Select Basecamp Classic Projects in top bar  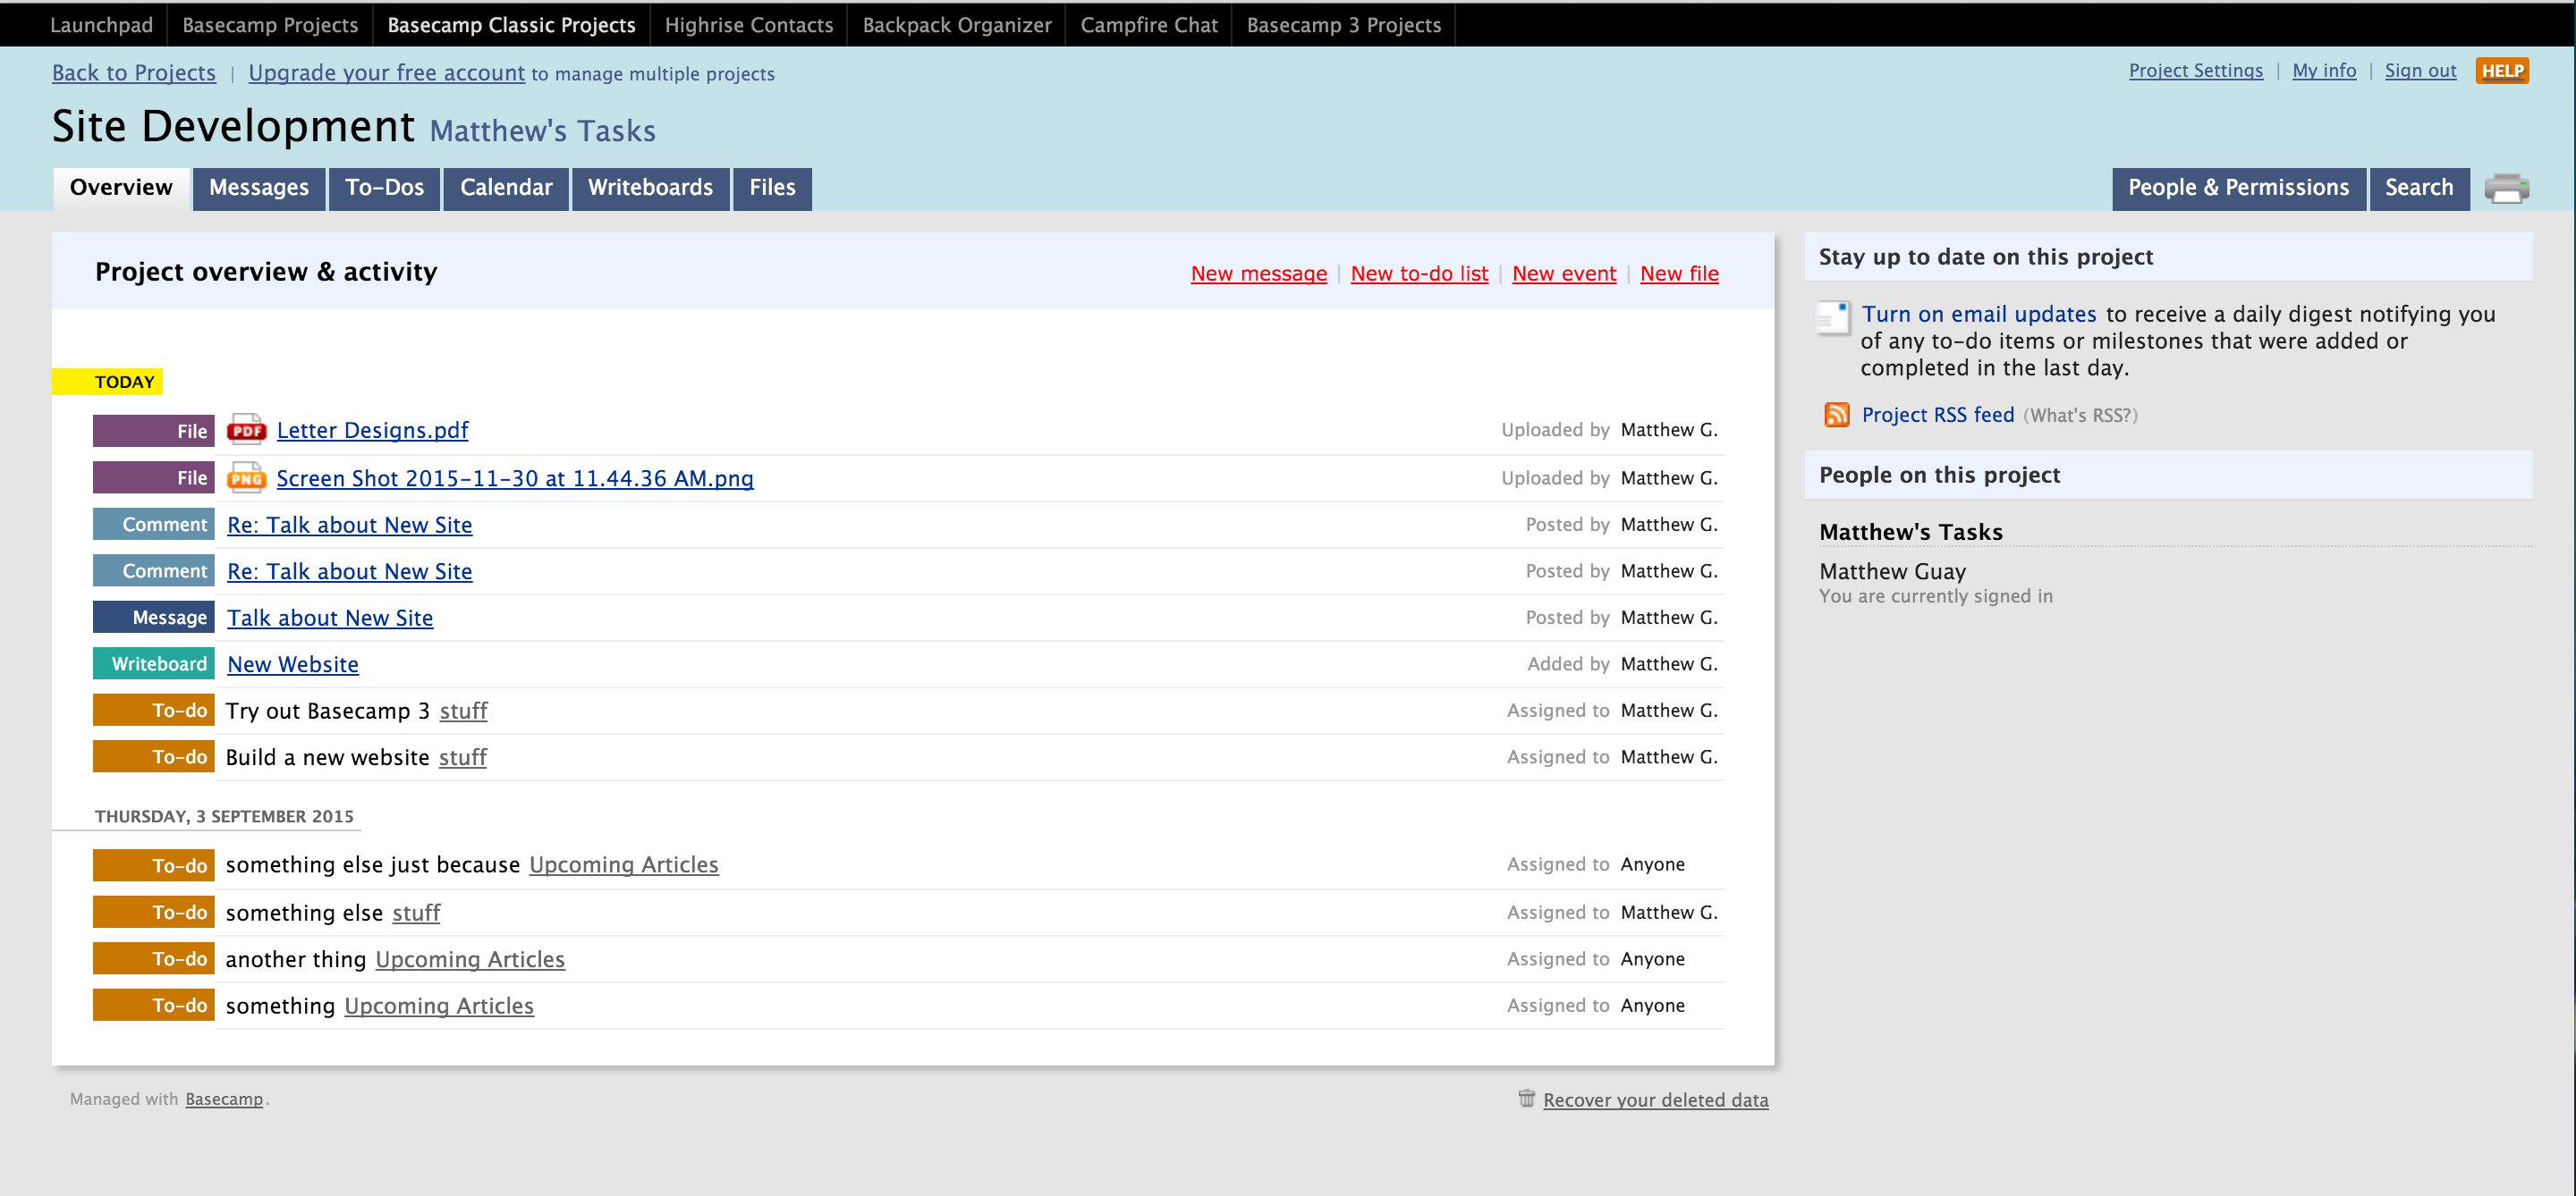[x=511, y=24]
